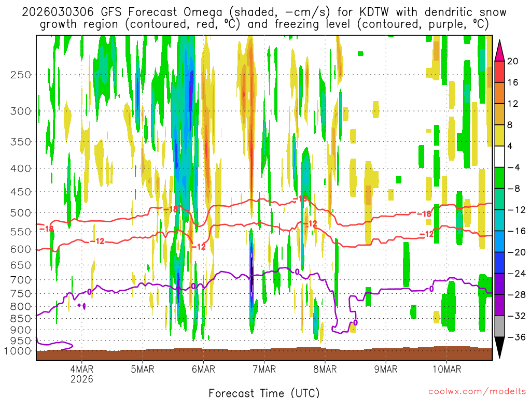
Task: Click the -36 value on the colorbar scale
Action: tap(516, 337)
